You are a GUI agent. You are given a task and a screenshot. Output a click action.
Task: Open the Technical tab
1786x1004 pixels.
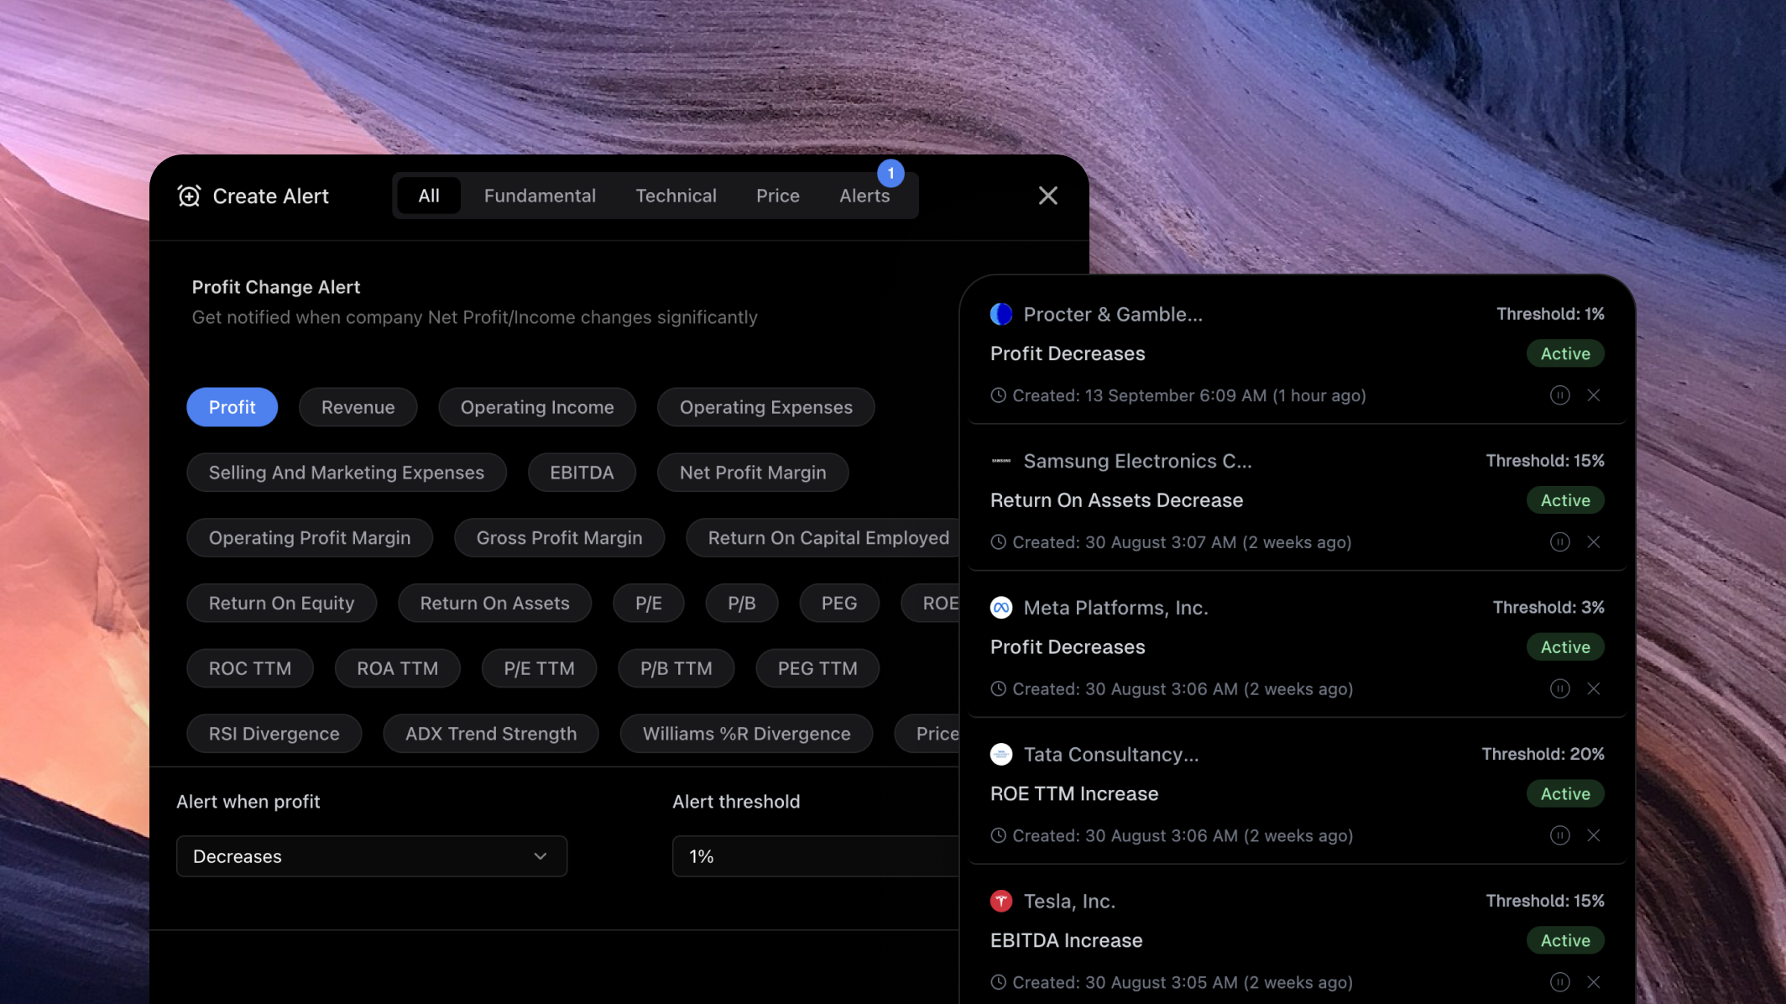(676, 196)
